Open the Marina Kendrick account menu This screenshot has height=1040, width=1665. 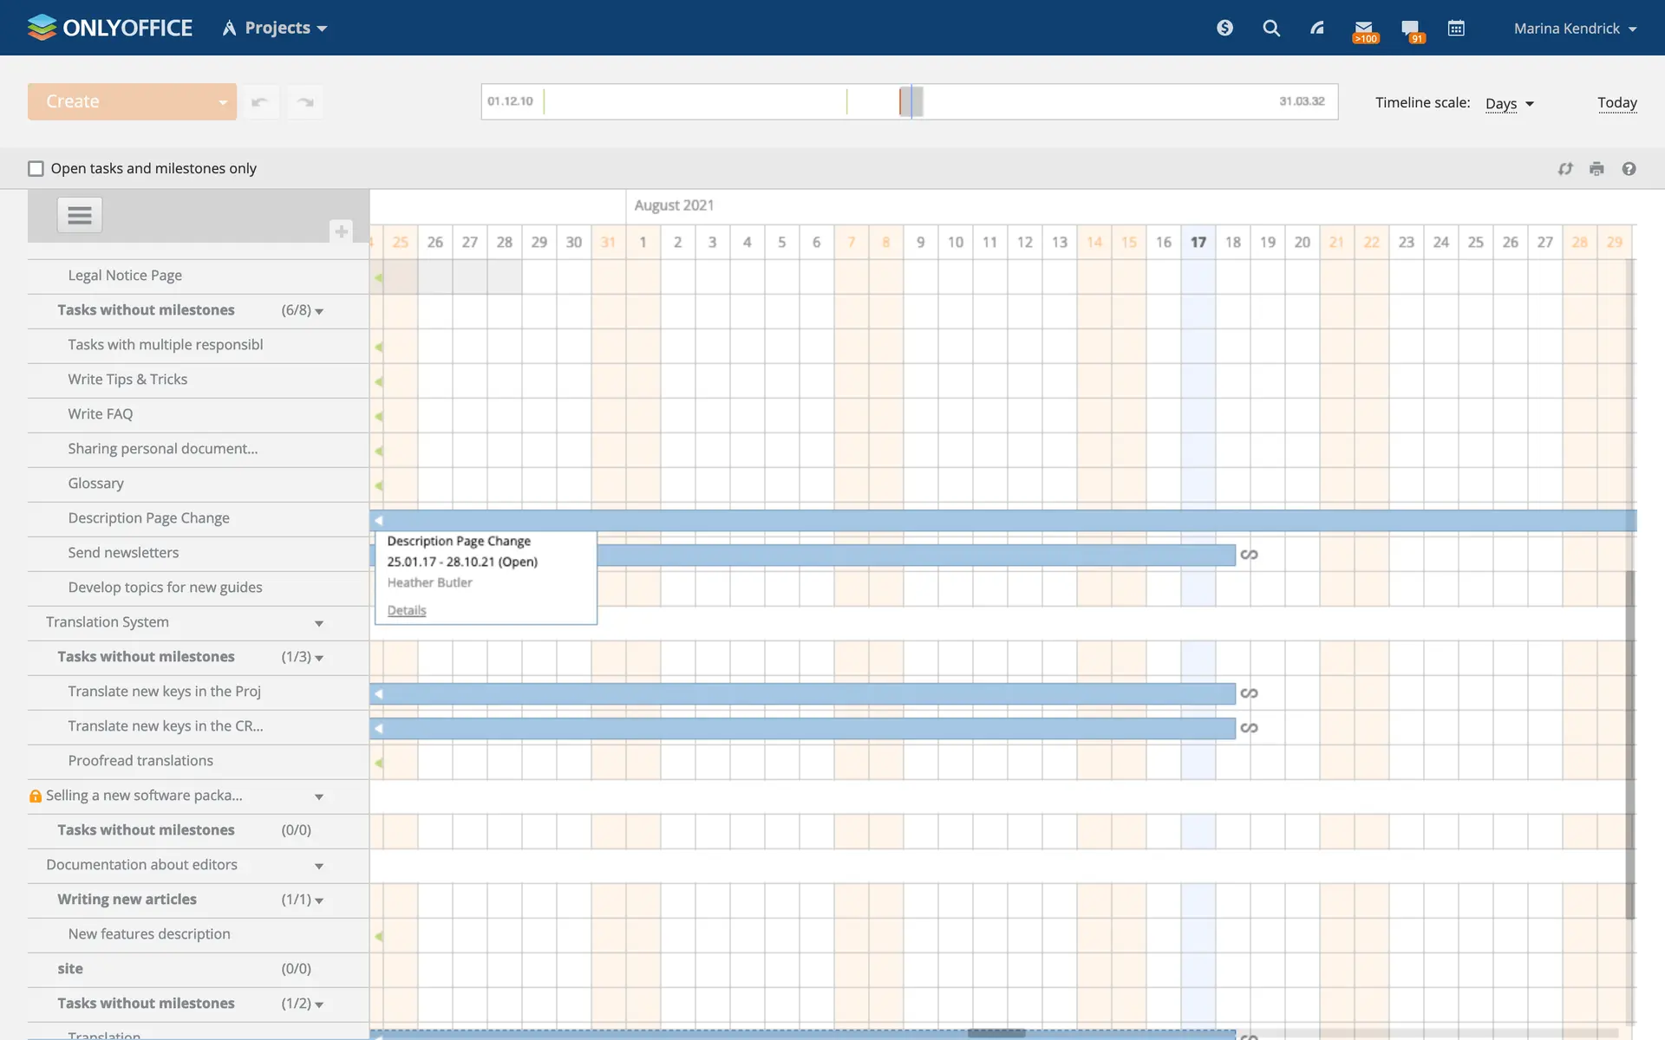pyautogui.click(x=1574, y=28)
